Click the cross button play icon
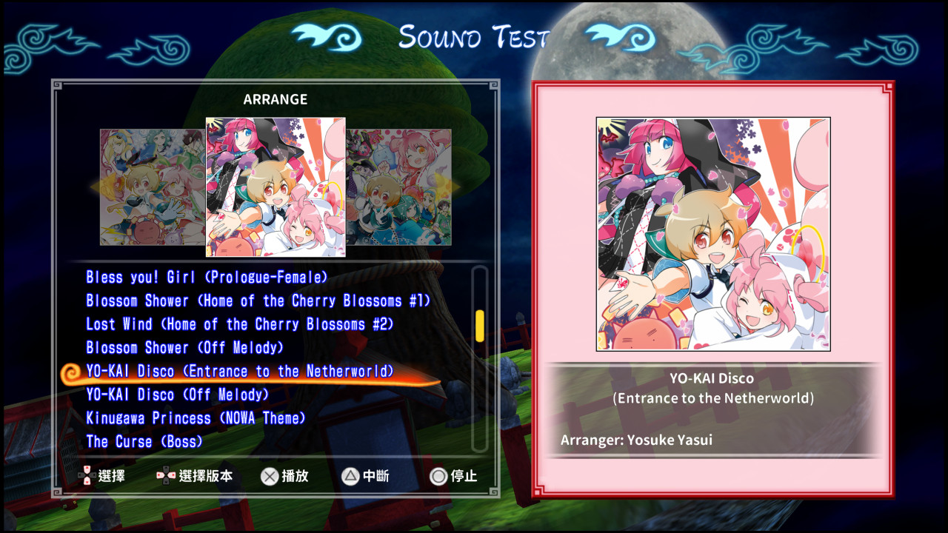 click(x=269, y=477)
